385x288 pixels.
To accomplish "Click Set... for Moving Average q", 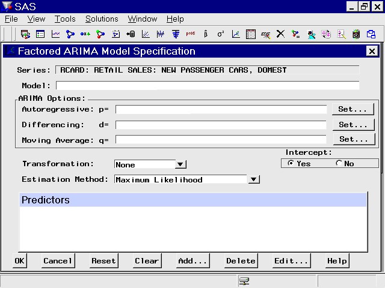I will coord(354,139).
